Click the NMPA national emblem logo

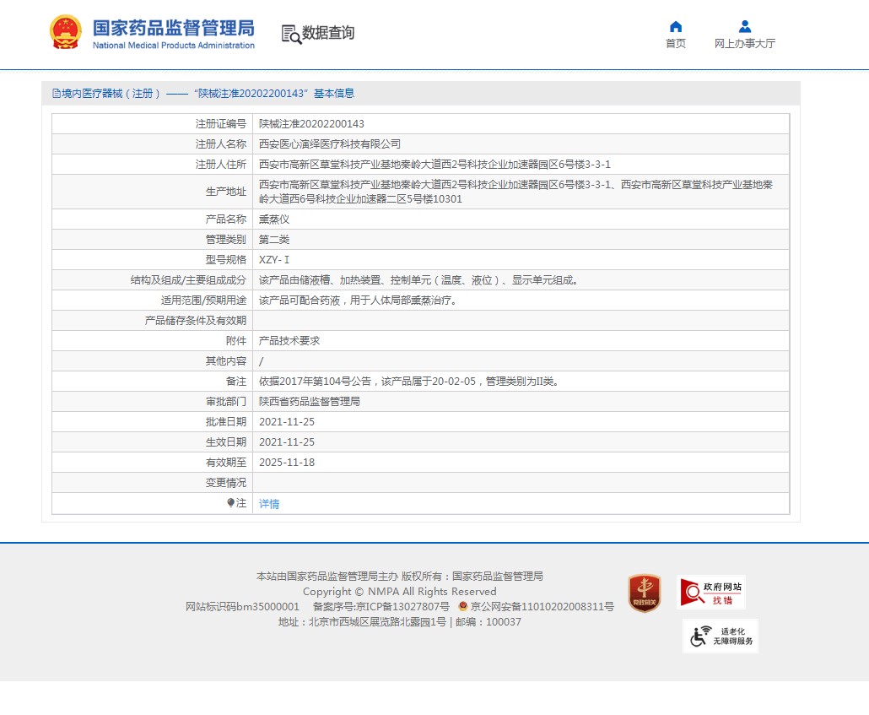pos(66,31)
